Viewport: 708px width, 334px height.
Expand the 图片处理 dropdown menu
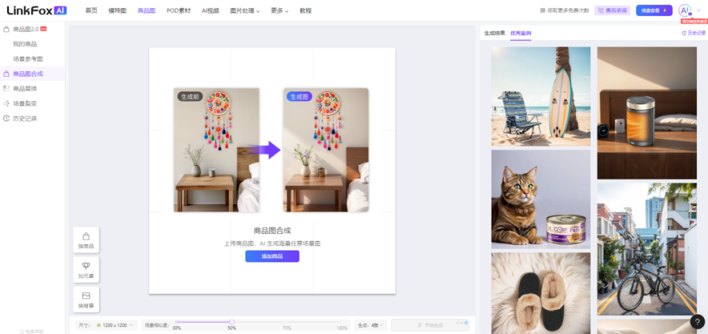coord(245,11)
